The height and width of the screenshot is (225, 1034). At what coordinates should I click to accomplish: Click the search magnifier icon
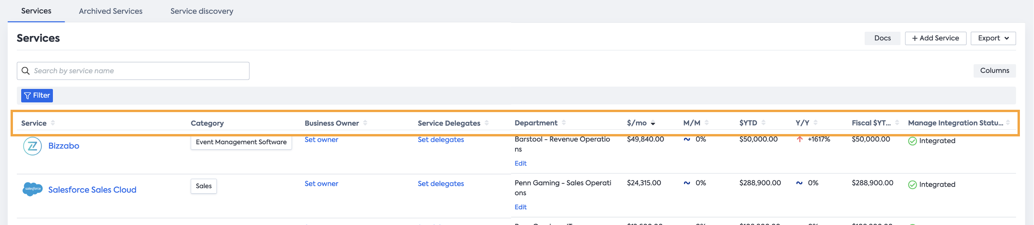[x=26, y=71]
